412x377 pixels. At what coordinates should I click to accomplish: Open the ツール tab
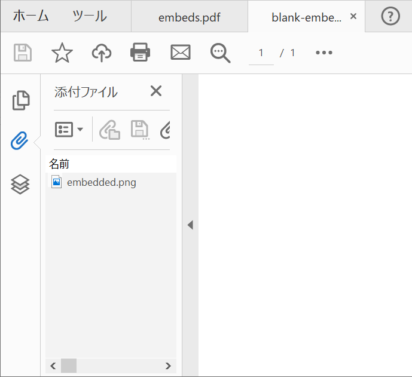pyautogui.click(x=89, y=16)
